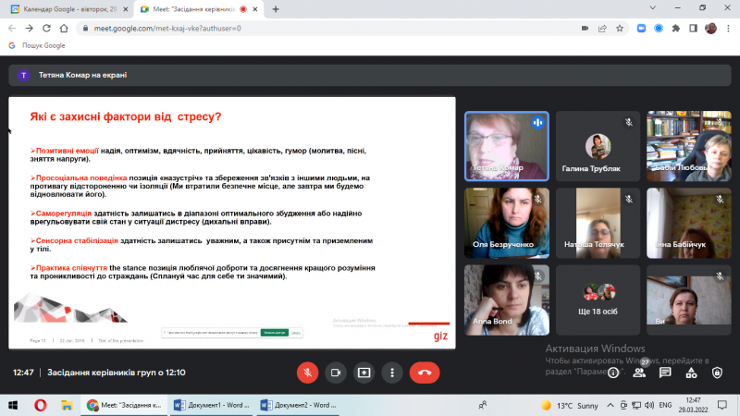Open host controls shield icon

click(718, 373)
